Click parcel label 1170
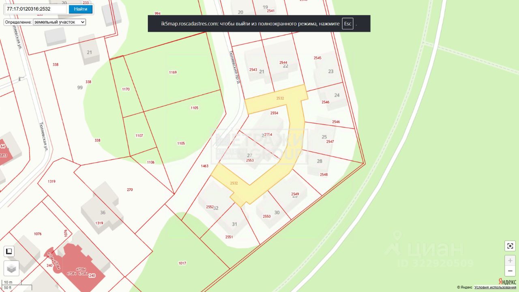 click(x=126, y=89)
